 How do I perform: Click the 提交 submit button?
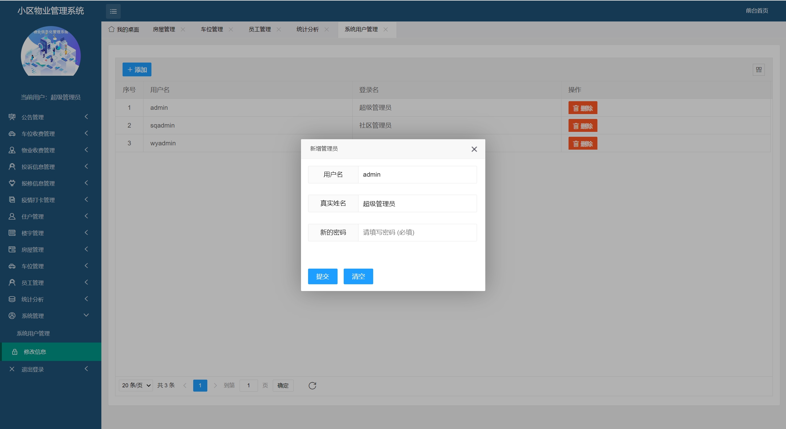323,276
